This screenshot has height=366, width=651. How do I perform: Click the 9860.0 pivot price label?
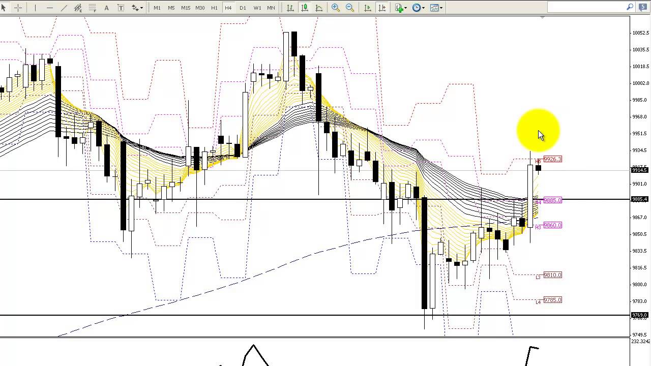click(x=552, y=225)
